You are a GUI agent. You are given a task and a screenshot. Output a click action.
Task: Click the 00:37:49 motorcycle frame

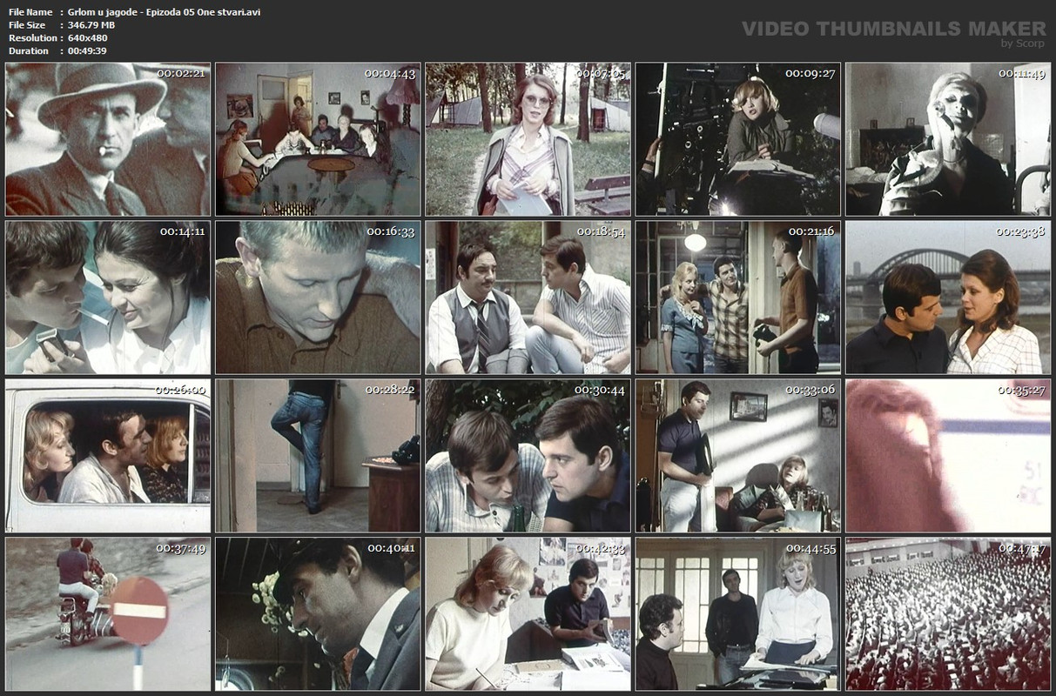tap(108, 614)
